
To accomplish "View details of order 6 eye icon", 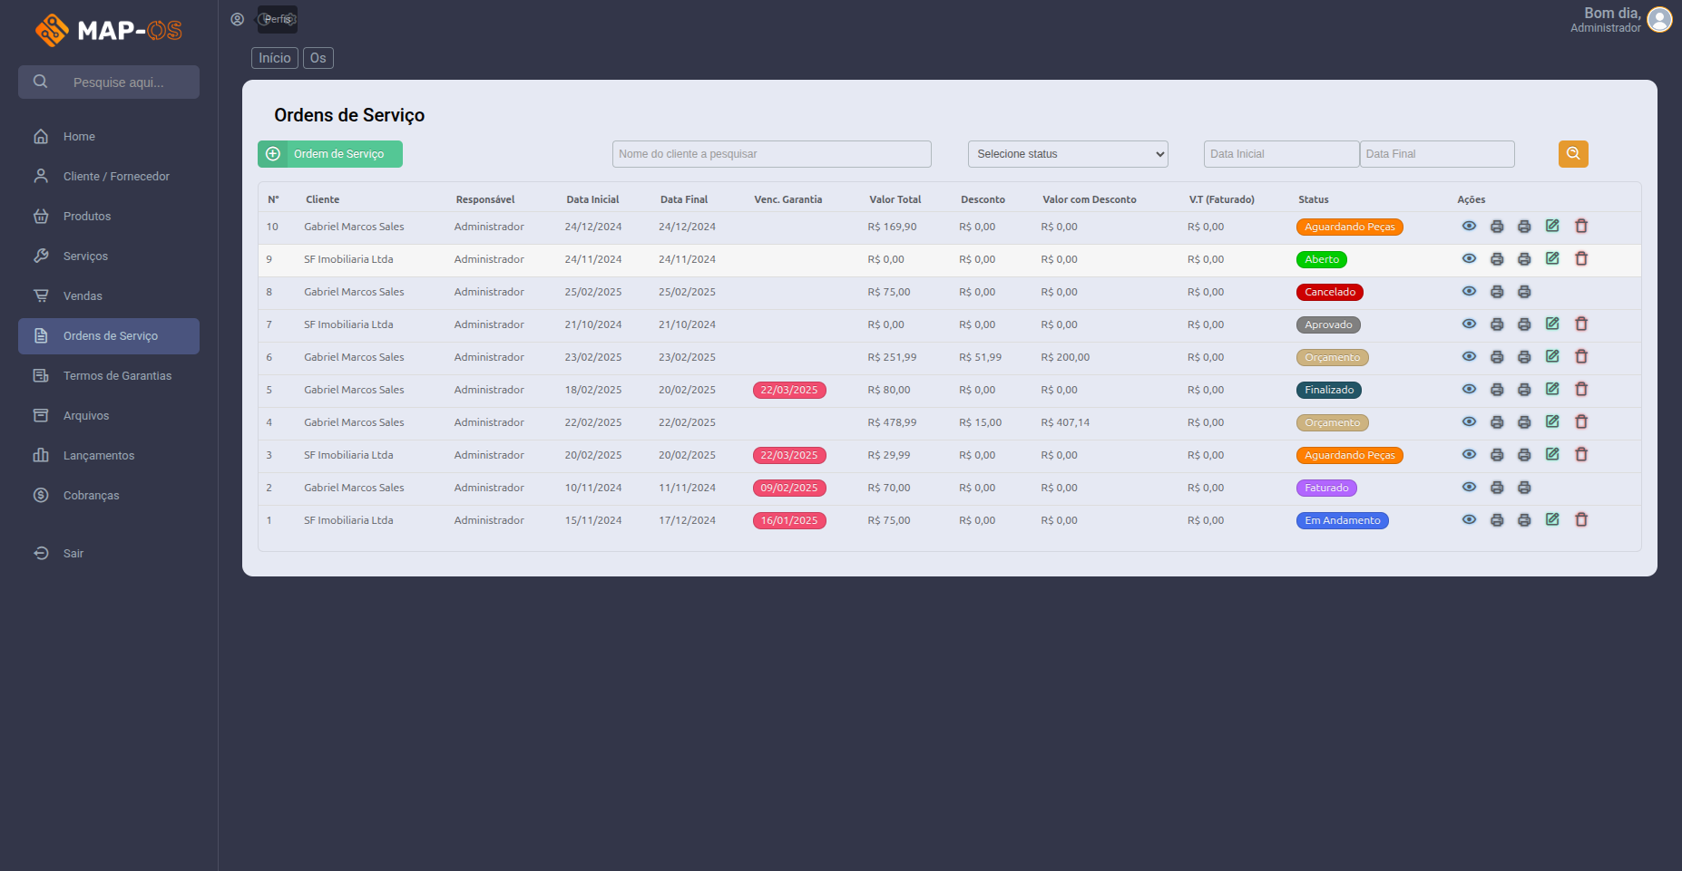I will point(1469,357).
